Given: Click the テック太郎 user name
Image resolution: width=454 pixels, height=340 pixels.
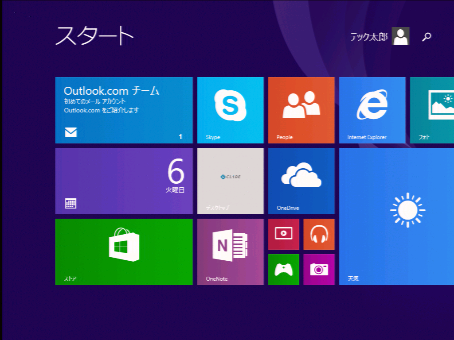Looking at the screenshot, I should coord(368,37).
